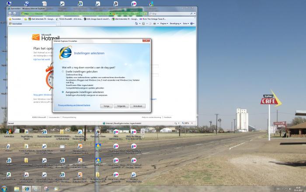
Task: Click the search magnifier icon
Action: point(191,14)
